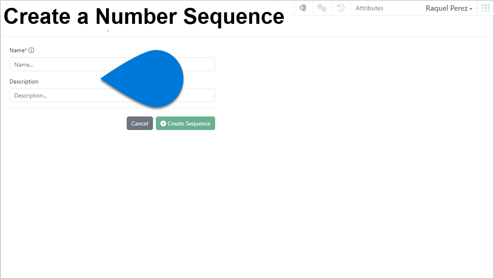Image resolution: width=494 pixels, height=279 pixels.
Task: Select the gears icon for configuration options
Action: tap(322, 8)
